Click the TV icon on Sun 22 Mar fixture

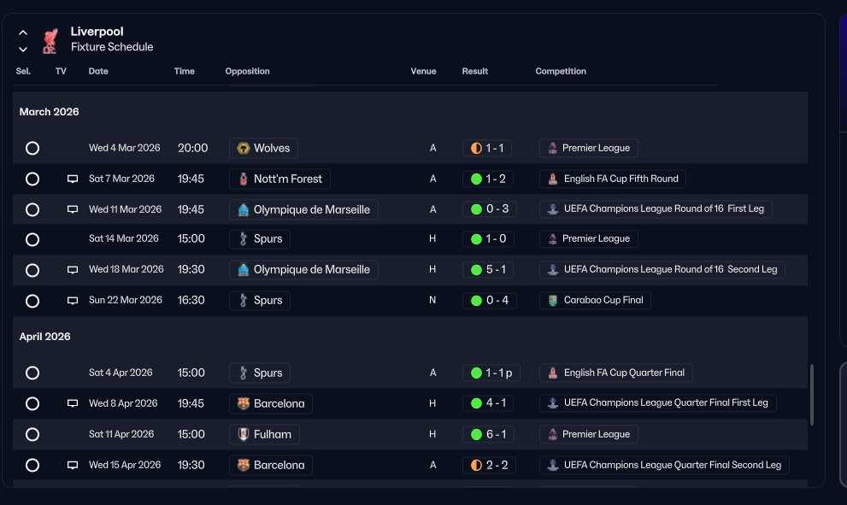[73, 300]
